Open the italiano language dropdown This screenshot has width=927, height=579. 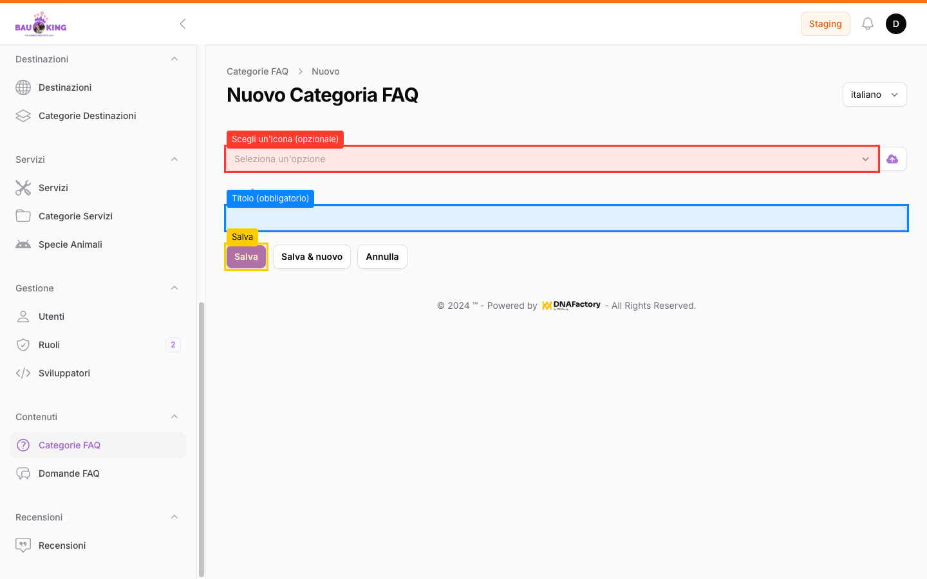click(874, 95)
